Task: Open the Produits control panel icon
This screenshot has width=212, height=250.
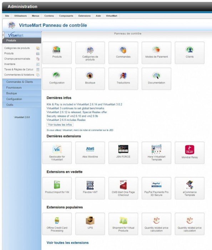Action: tap(57, 53)
